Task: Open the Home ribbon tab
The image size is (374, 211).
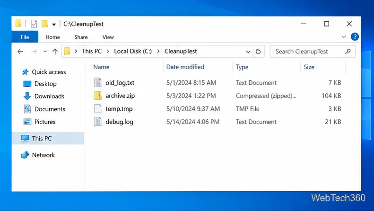Action: tap(52, 37)
